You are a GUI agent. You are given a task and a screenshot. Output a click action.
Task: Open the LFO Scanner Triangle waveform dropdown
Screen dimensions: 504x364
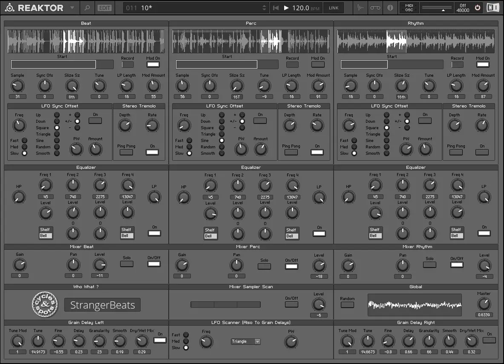coord(246,341)
